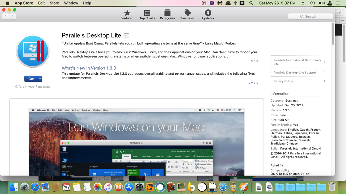Expand Privacy Policy chevron
The height and width of the screenshot is (194, 346).
point(324,81)
